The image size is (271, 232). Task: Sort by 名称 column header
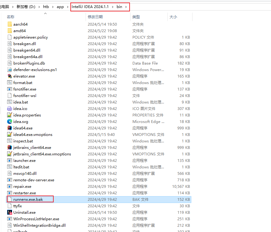pyautogui.click(x=11, y=17)
